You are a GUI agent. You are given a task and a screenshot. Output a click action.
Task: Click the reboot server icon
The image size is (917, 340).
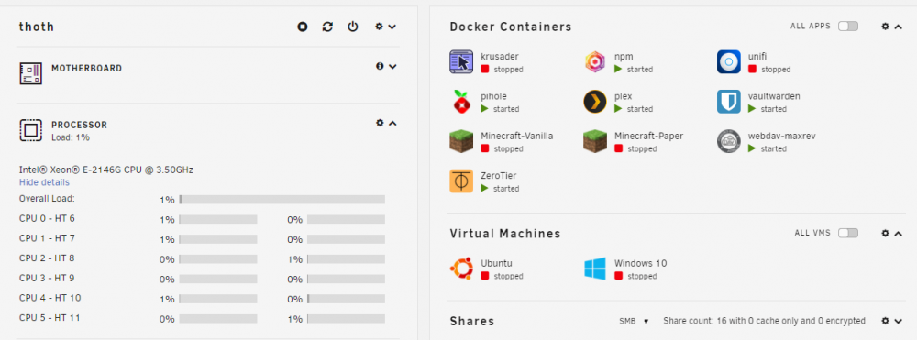tap(327, 27)
